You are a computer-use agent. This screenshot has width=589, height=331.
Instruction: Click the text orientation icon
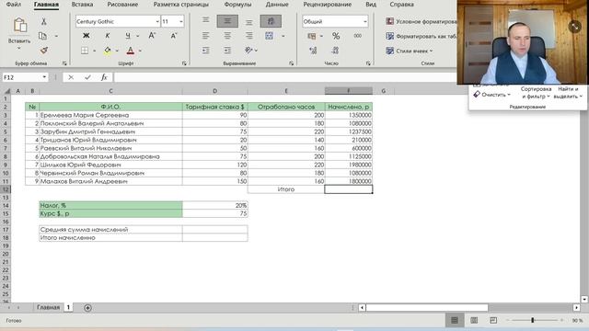coord(248,51)
